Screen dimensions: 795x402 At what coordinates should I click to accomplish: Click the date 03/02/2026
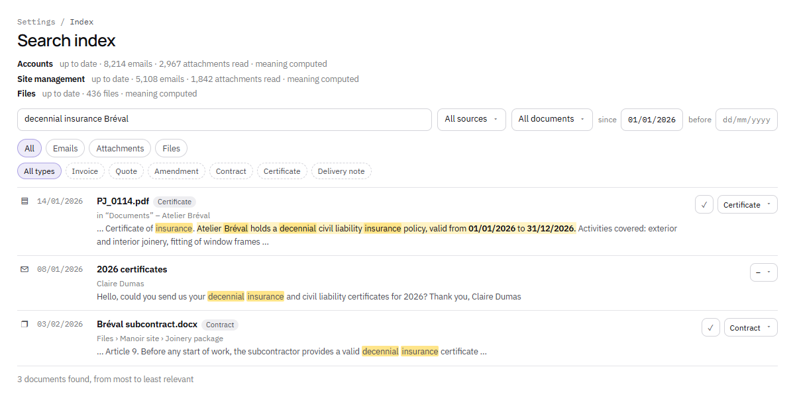(60, 324)
